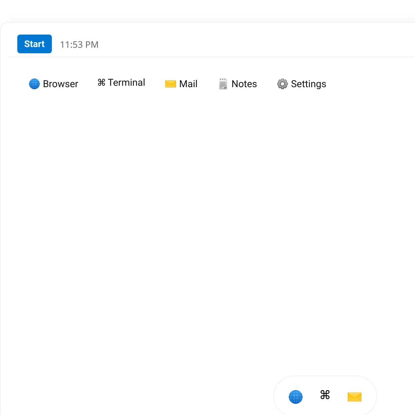Screen dimensions: 415x415
Task: Select the Terminal desktop shortcut label
Action: point(127,83)
